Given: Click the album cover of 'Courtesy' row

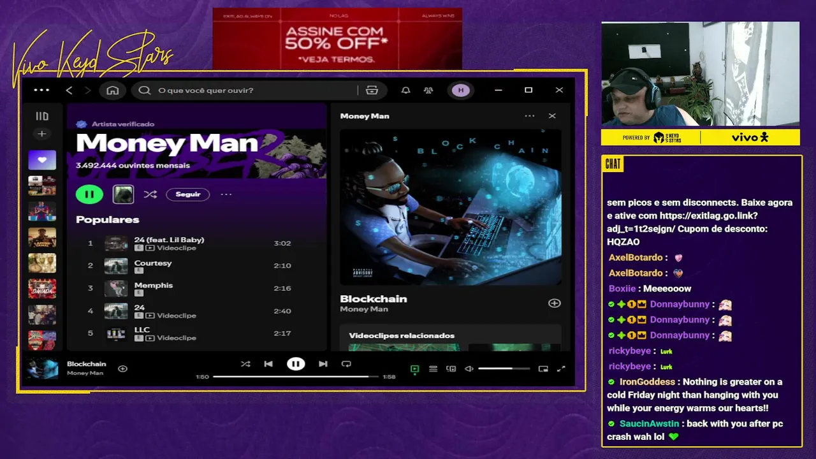Looking at the screenshot, I should (x=116, y=266).
